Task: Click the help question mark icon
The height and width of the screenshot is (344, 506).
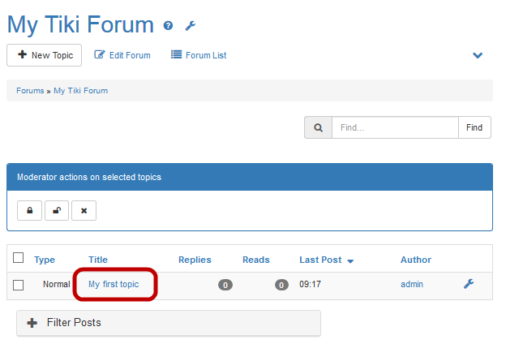Action: (x=168, y=26)
